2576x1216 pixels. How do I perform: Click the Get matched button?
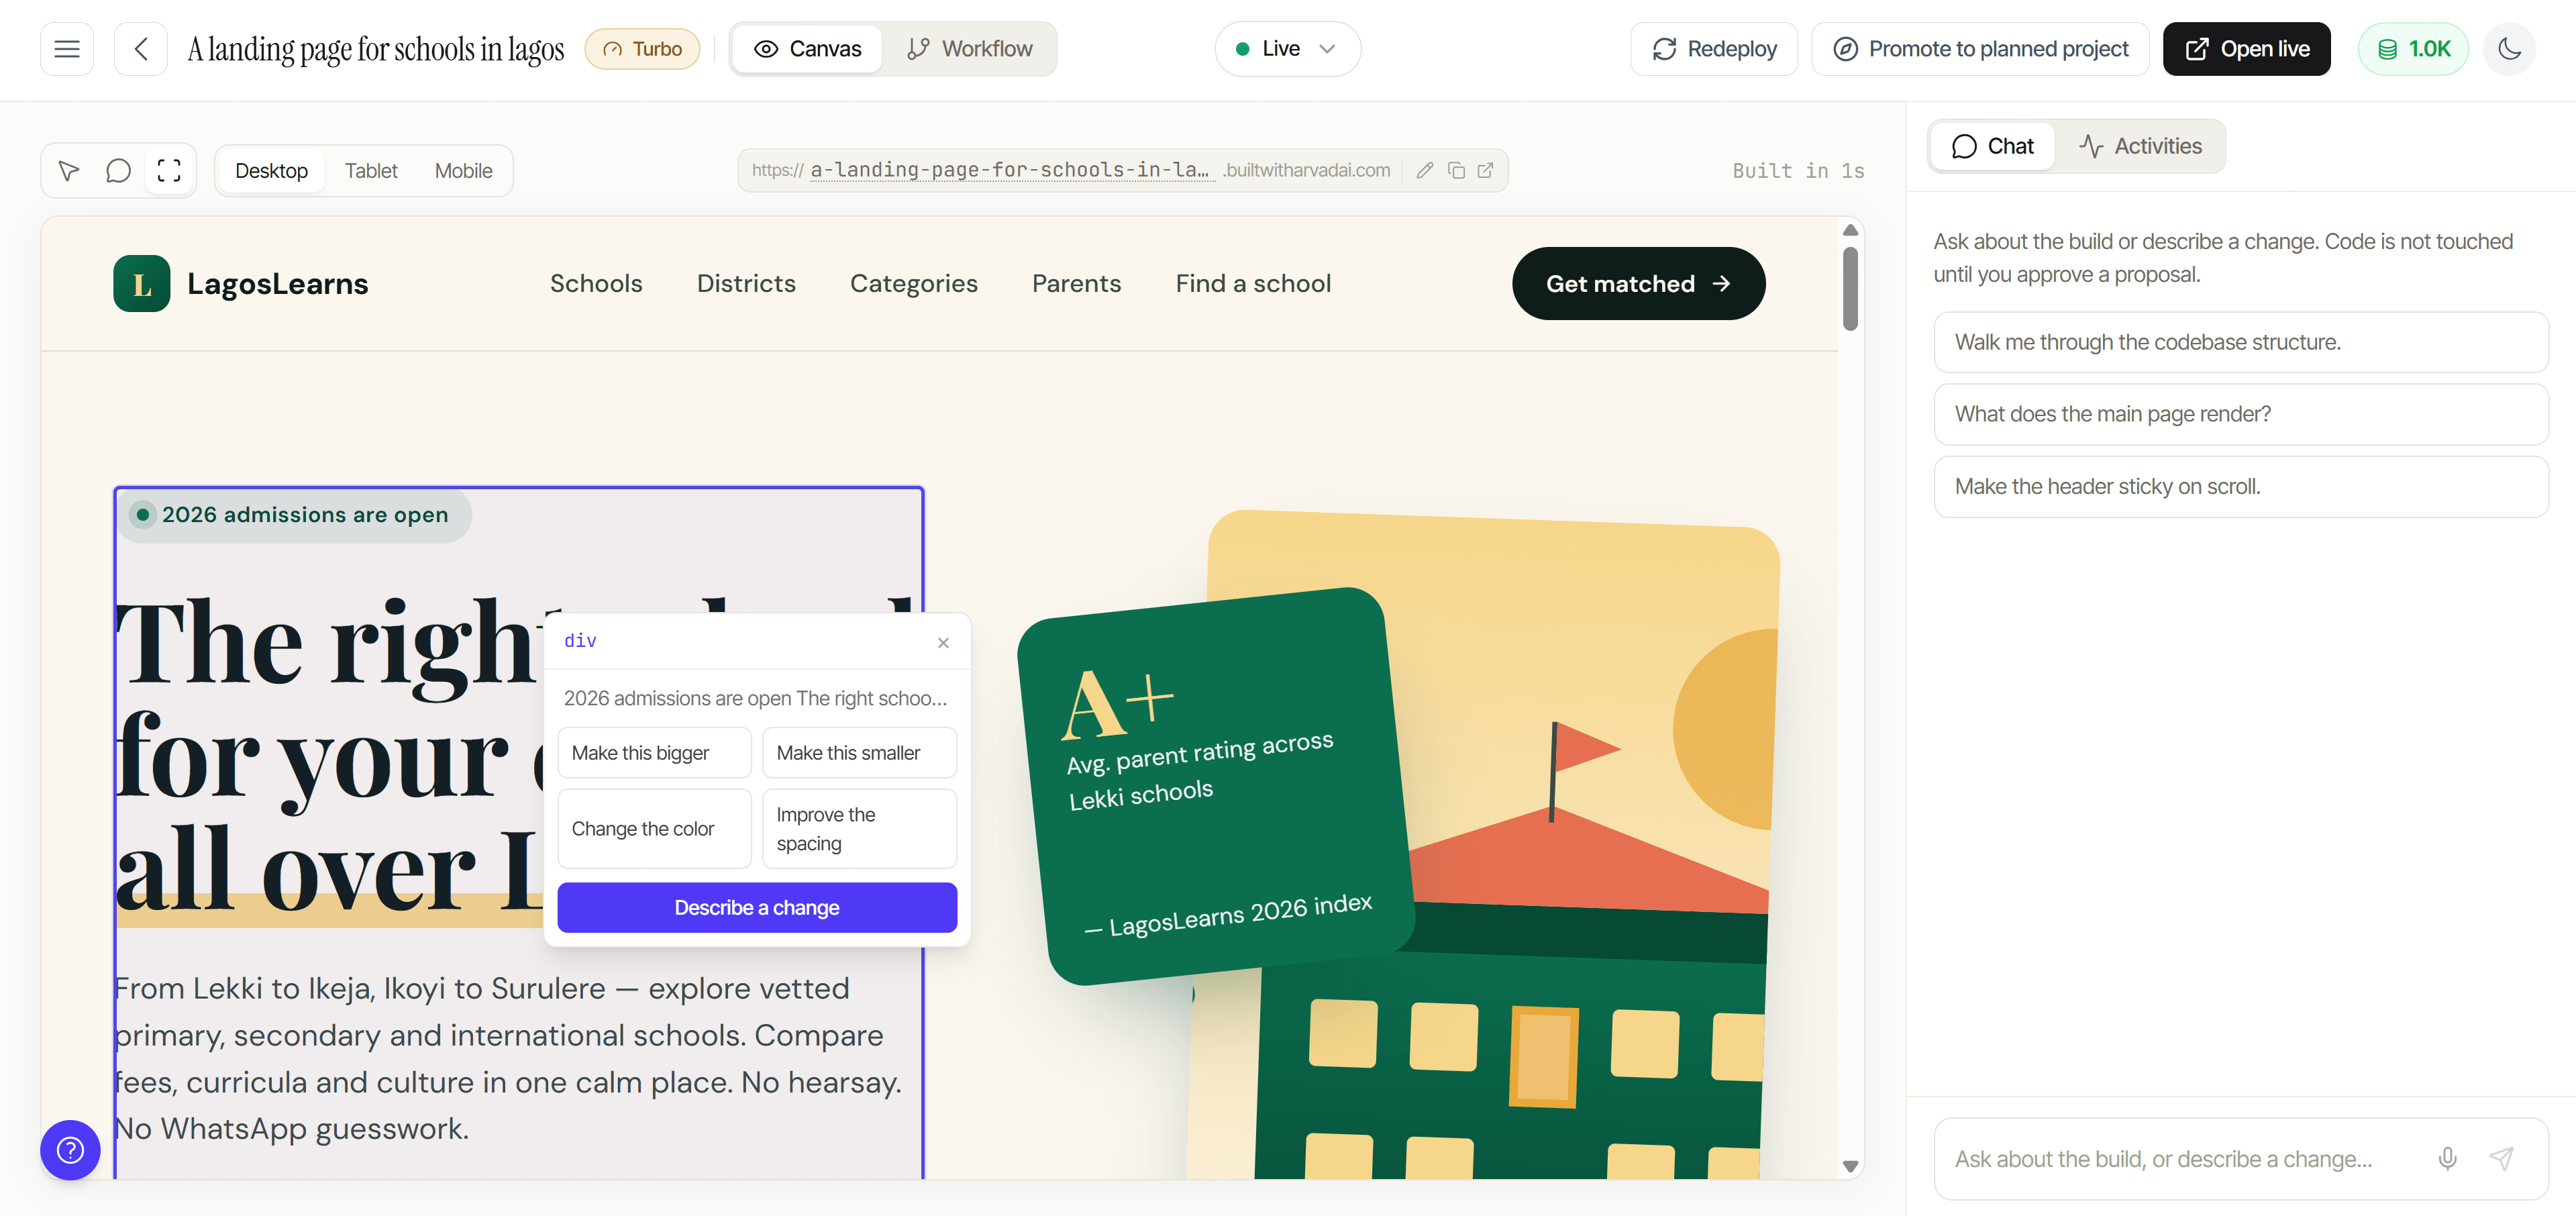coord(1638,284)
